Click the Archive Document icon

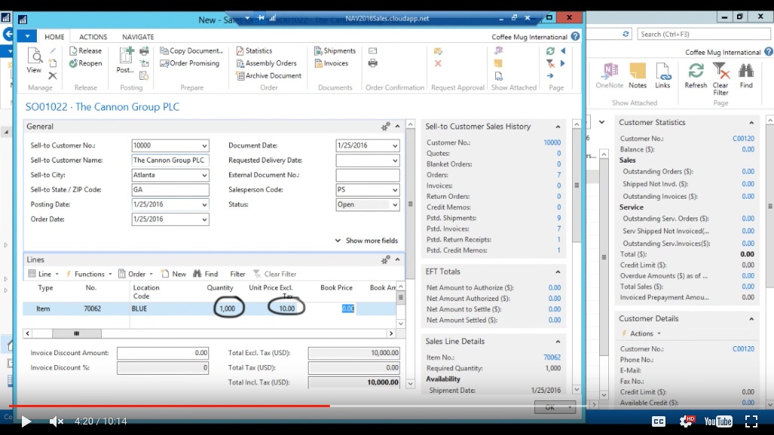point(240,76)
